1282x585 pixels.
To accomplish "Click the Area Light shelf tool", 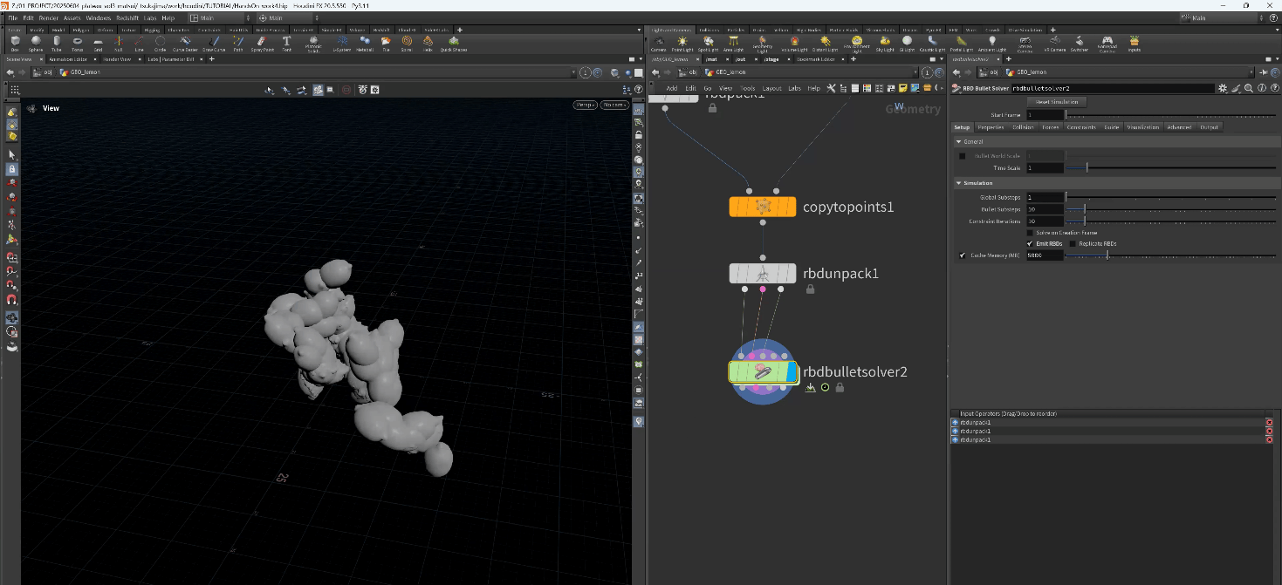I will point(735,42).
